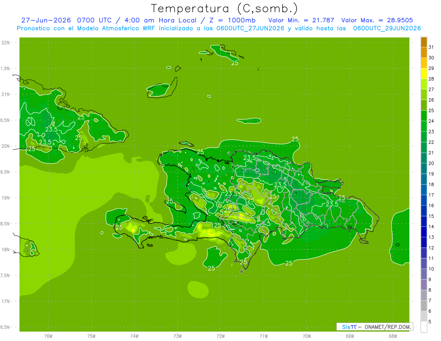This screenshot has width=441, height=341.
Task: Click the '74W' longitude axis label
Action: click(135, 336)
